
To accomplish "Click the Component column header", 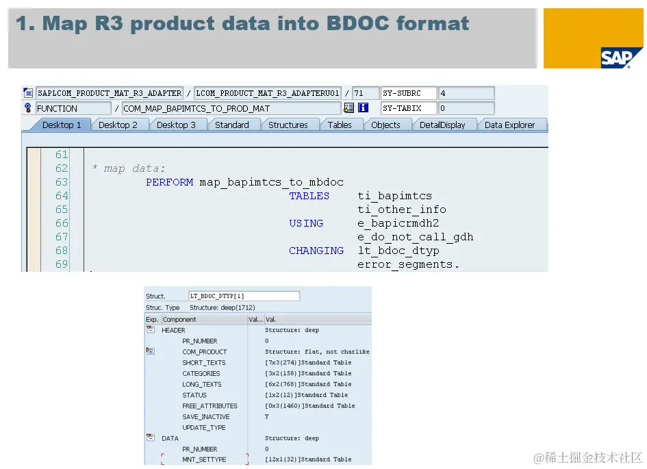I will pyautogui.click(x=204, y=319).
